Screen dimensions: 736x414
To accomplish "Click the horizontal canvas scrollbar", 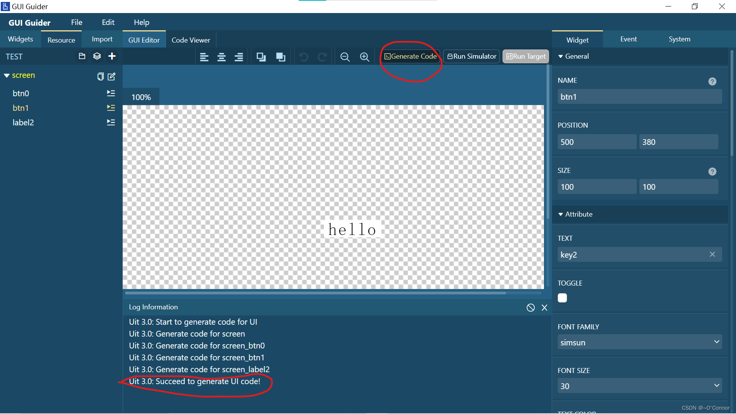I will [x=315, y=293].
